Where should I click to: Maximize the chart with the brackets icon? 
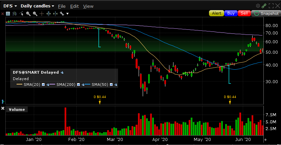pyautogui.click(x=271, y=6)
